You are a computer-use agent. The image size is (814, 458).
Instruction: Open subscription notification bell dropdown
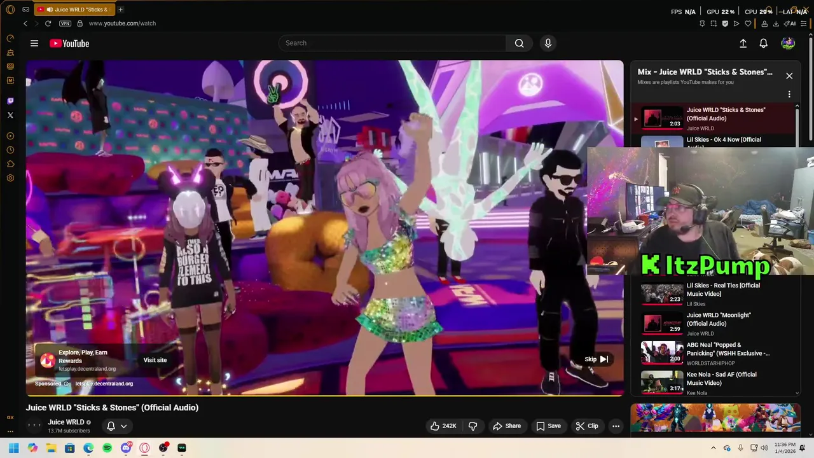[116, 426]
